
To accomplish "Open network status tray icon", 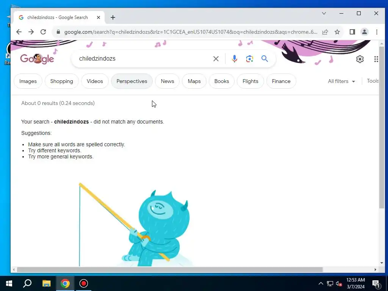I will coord(330,283).
